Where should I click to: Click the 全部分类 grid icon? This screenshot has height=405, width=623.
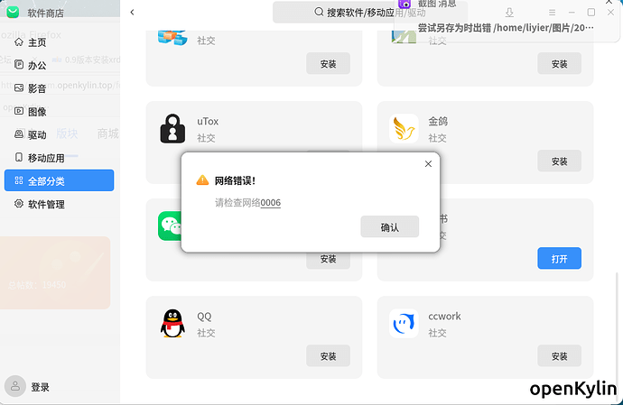[19, 180]
